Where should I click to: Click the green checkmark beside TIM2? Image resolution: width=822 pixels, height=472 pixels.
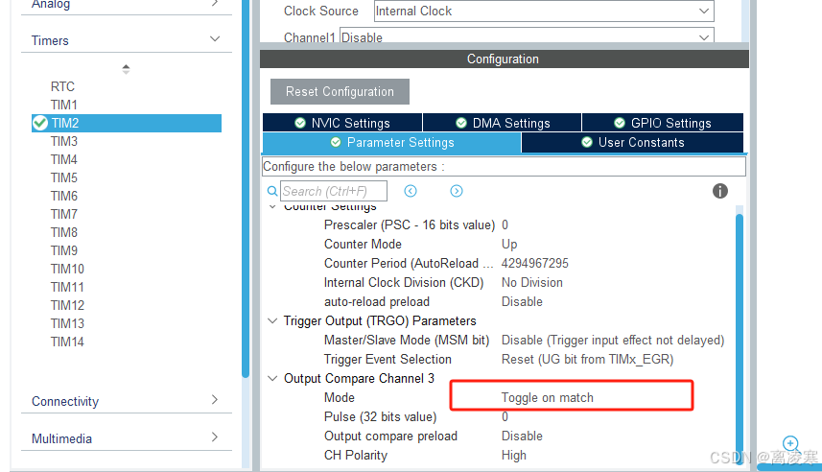(x=40, y=123)
